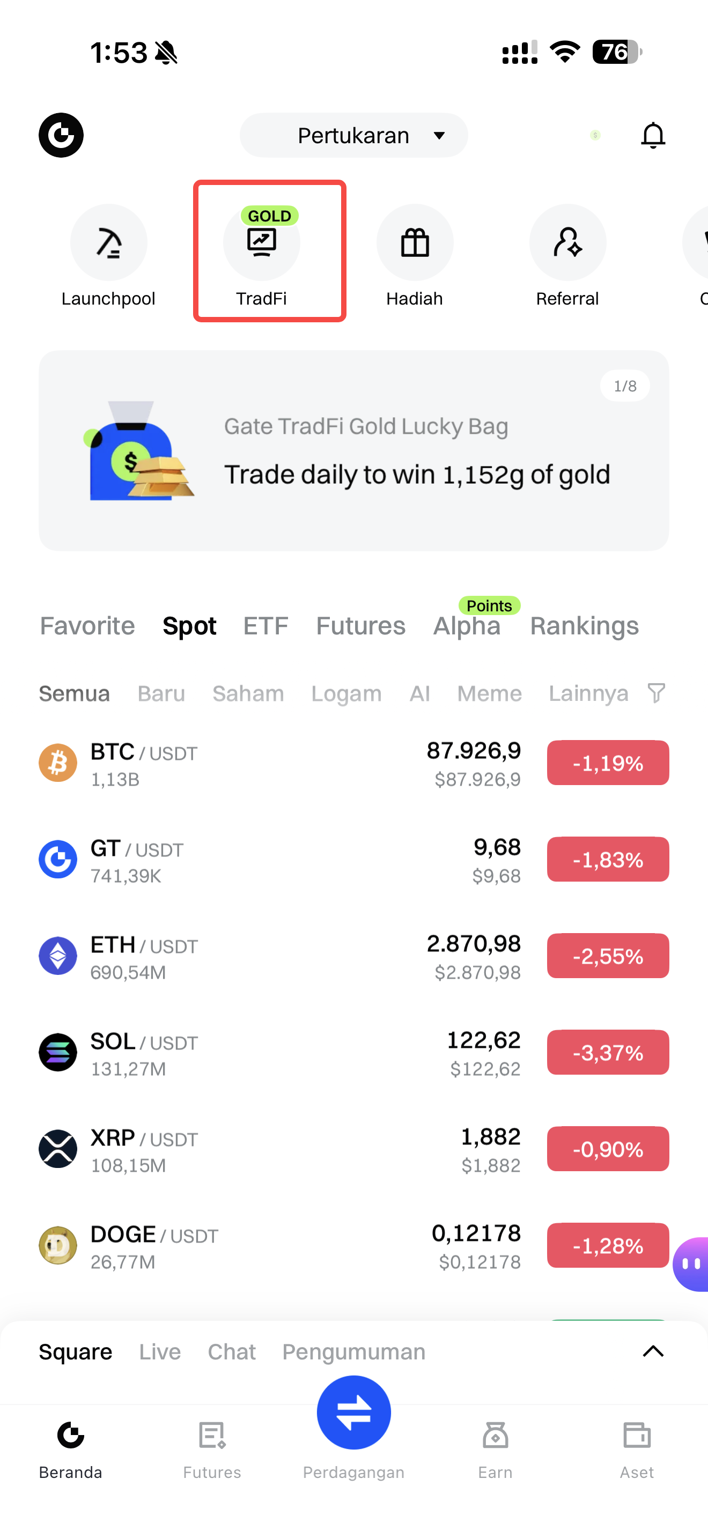Tap the floating purple assistant bubble
Image resolution: width=708 pixels, height=1538 pixels.
[x=691, y=1264]
